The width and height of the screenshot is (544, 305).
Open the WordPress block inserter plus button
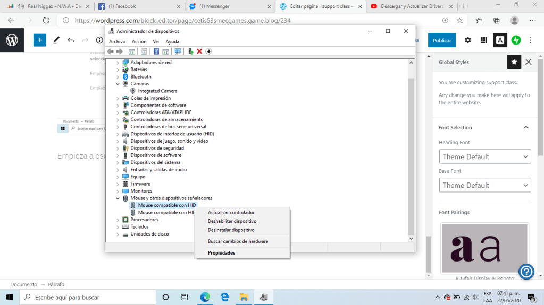click(x=40, y=40)
